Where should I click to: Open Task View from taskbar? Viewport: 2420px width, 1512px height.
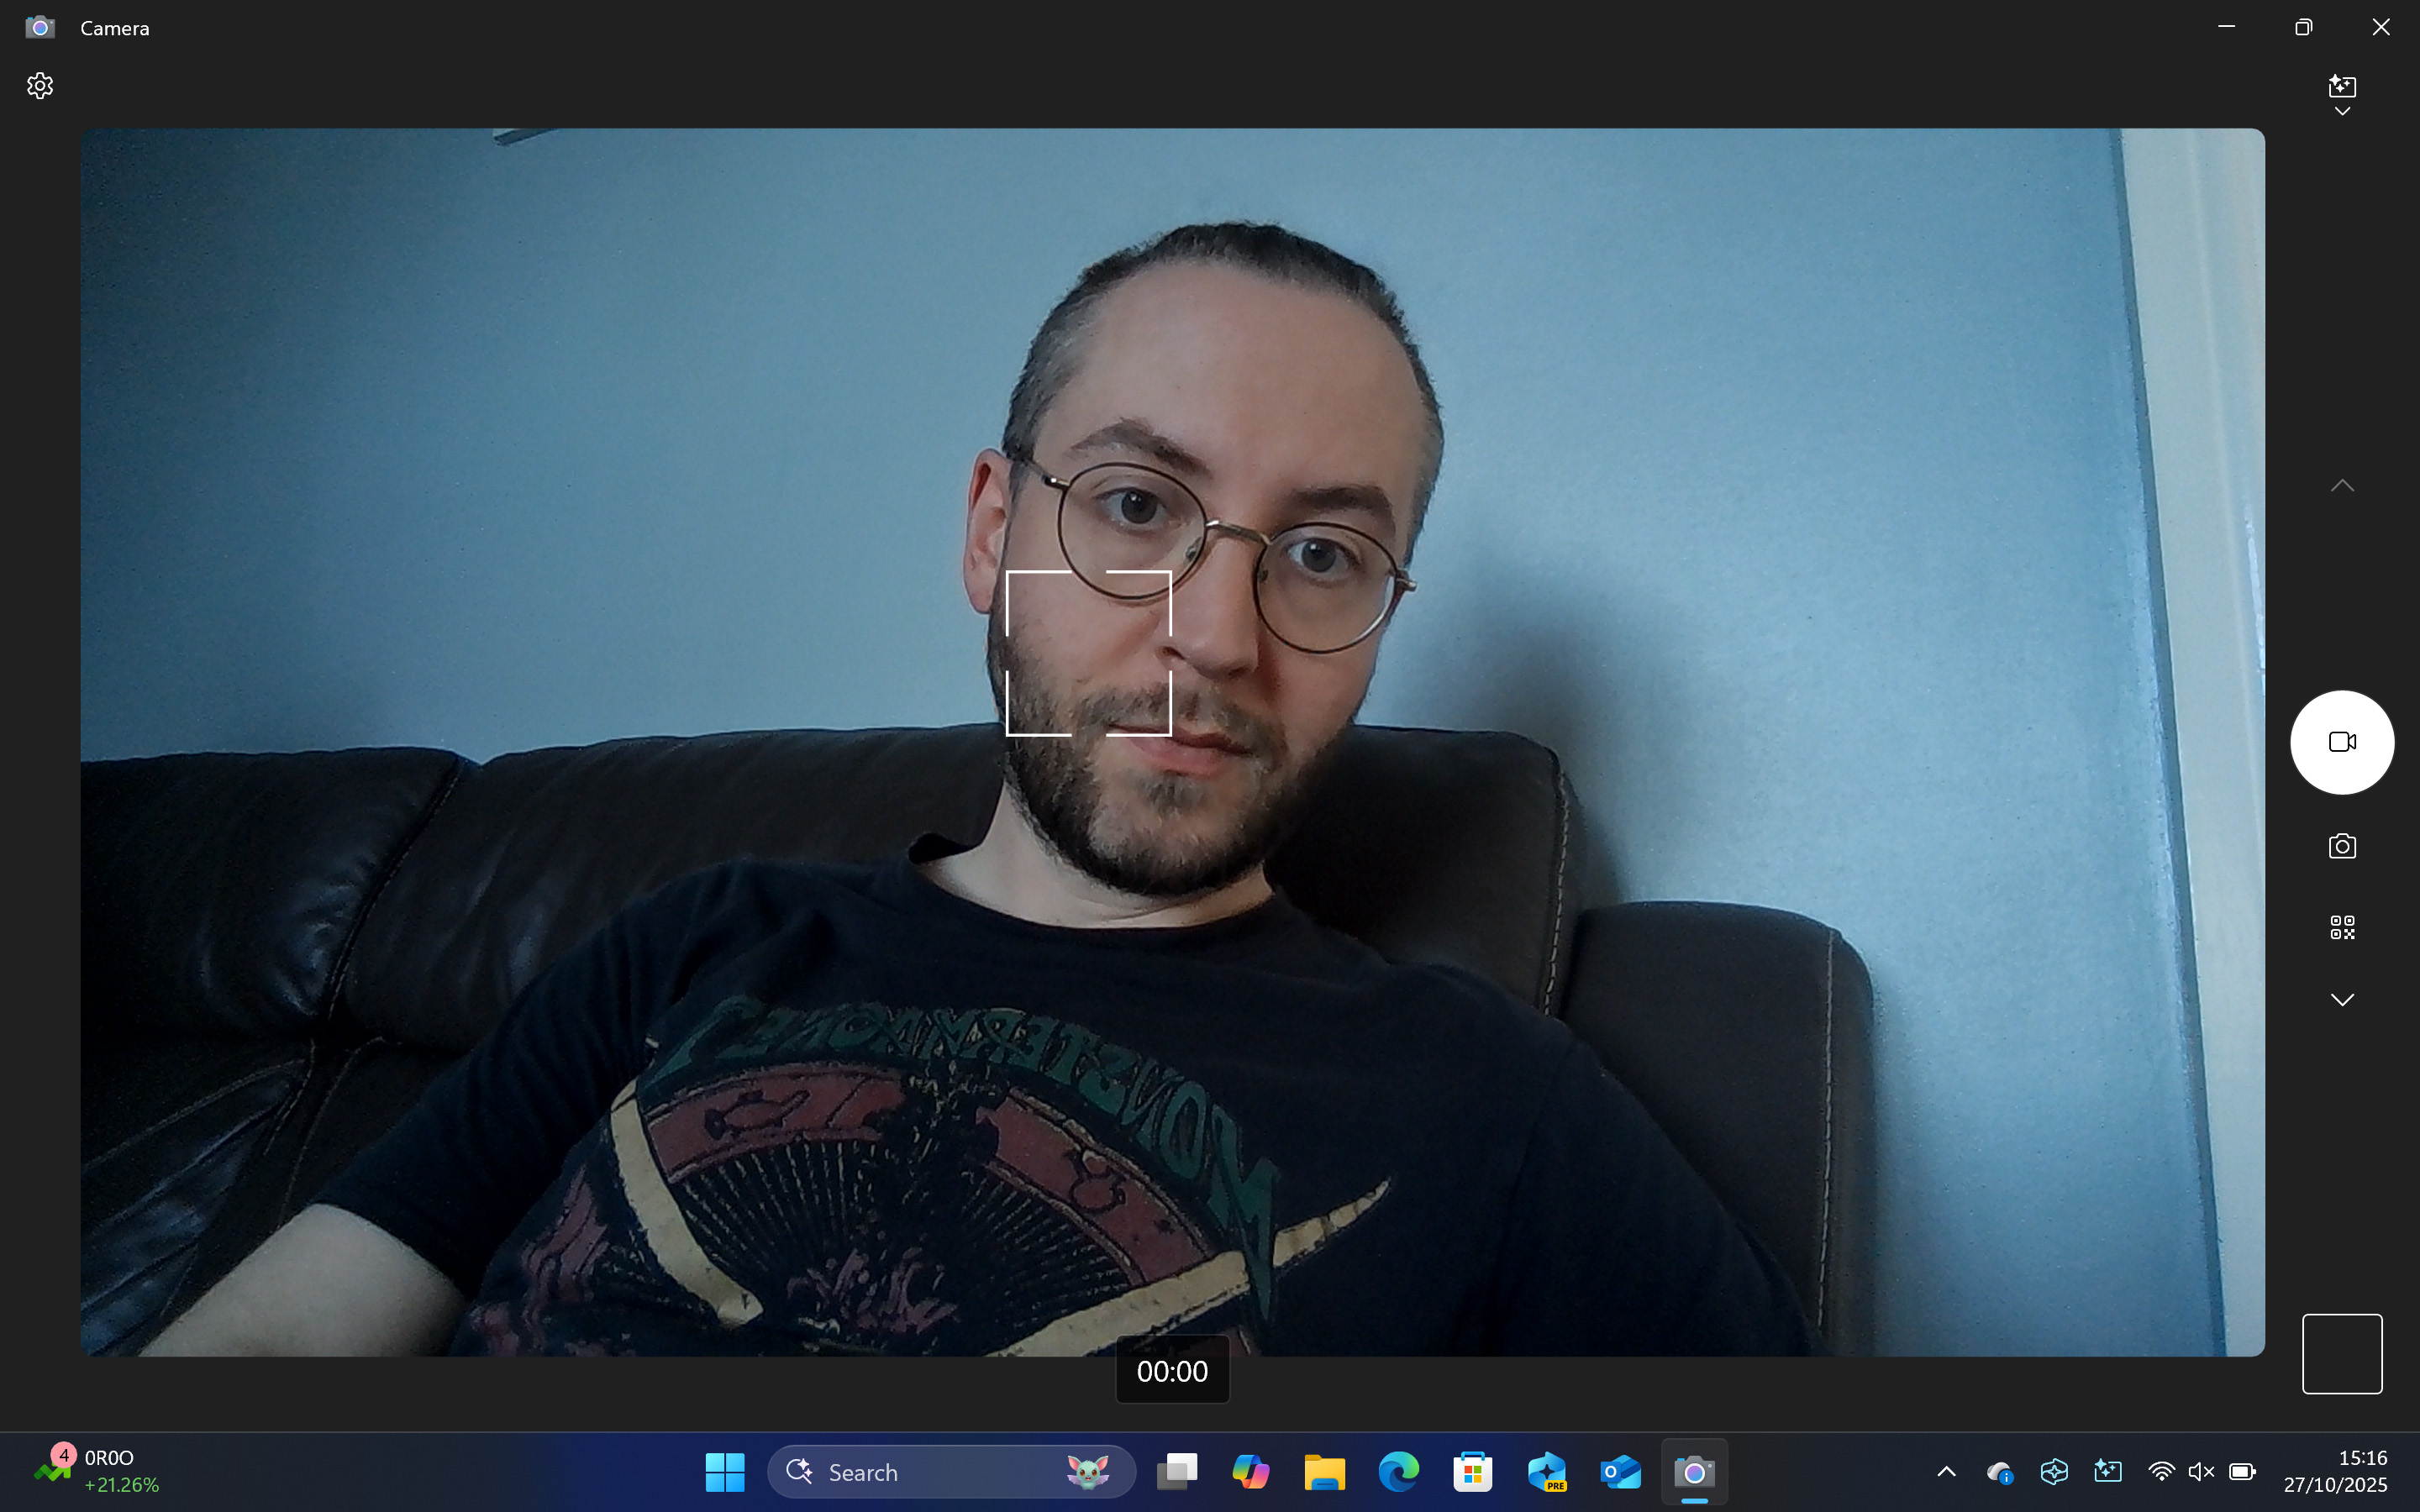click(x=1177, y=1472)
